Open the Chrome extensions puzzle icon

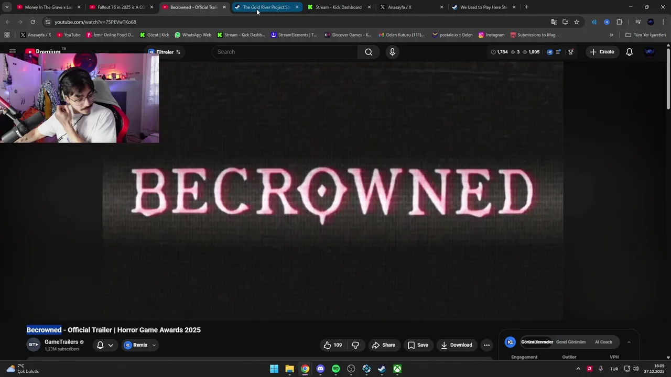coord(620,22)
